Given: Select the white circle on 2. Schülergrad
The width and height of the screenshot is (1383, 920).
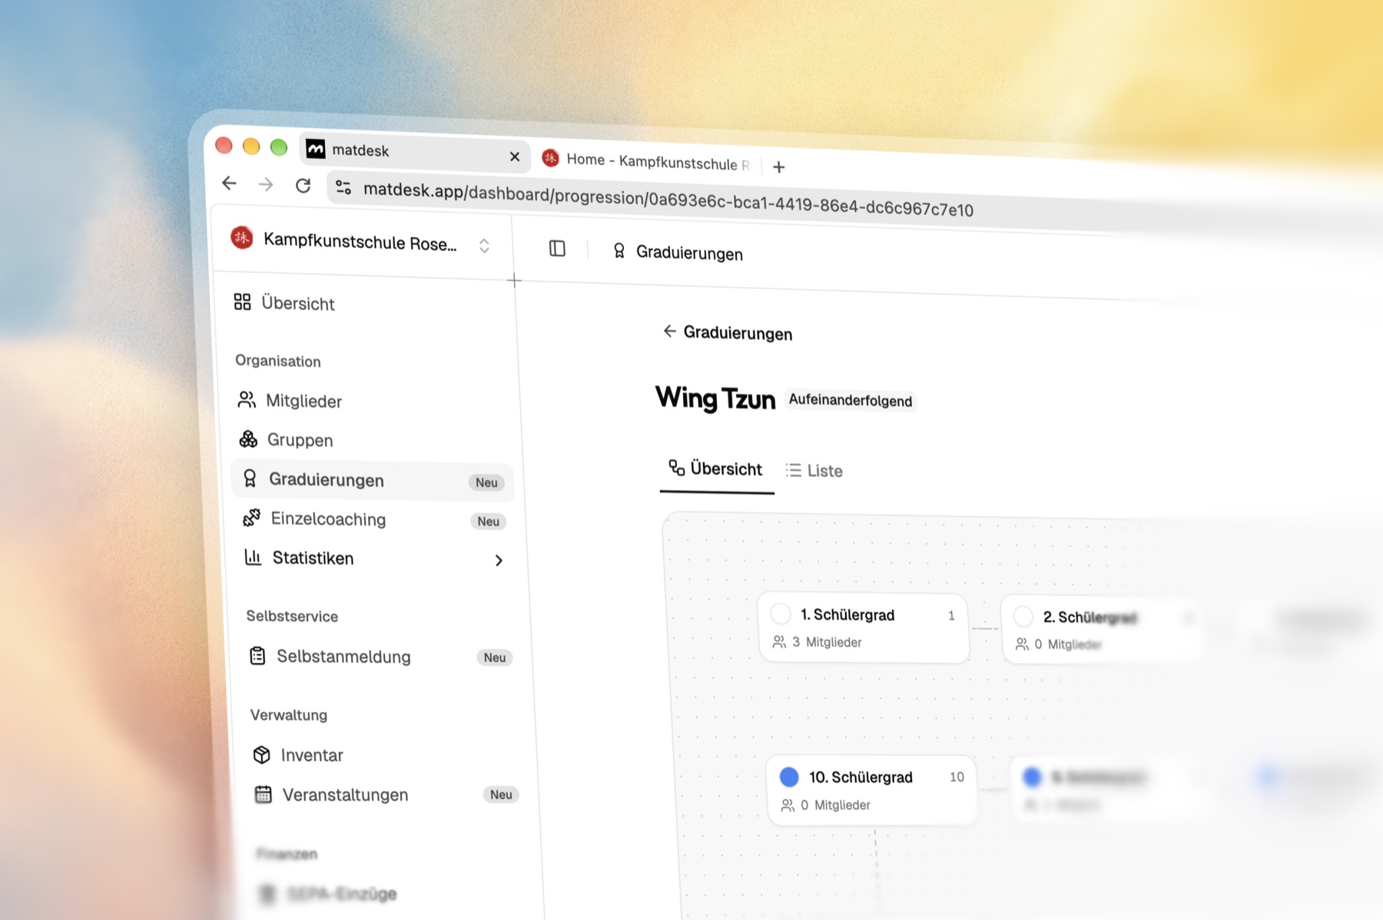Looking at the screenshot, I should 1023,616.
